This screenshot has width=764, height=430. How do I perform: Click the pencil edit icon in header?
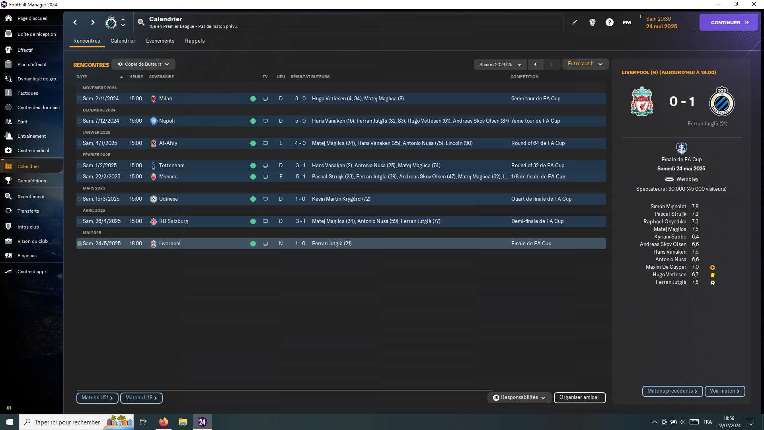(x=575, y=23)
